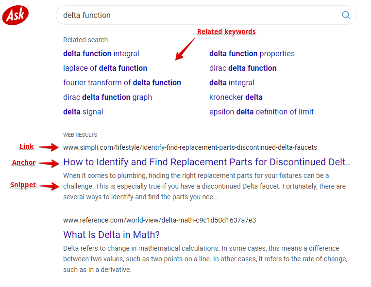Open the Discontinued Delta replacement parts result title
The image size is (371, 287).
click(206, 162)
